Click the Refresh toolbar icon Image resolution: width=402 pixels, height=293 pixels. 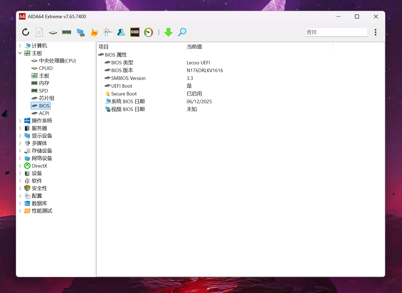26,32
